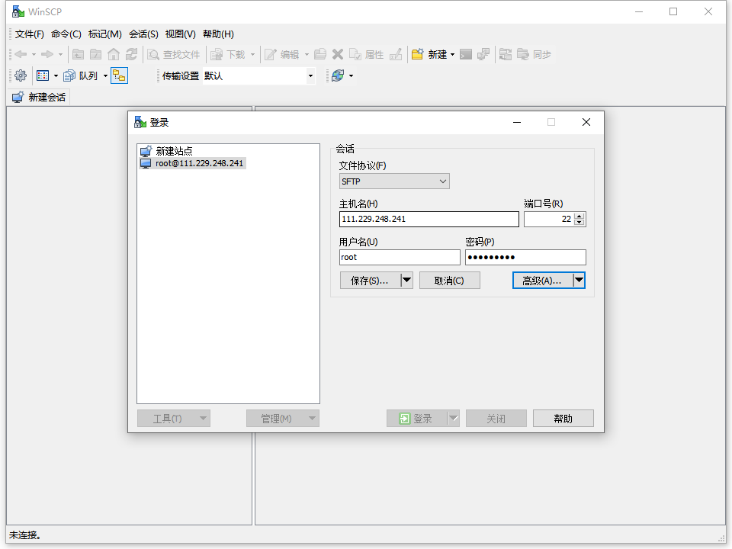Decrease port number with down spinner
Viewport: 732px width, 549px height.
(x=579, y=223)
